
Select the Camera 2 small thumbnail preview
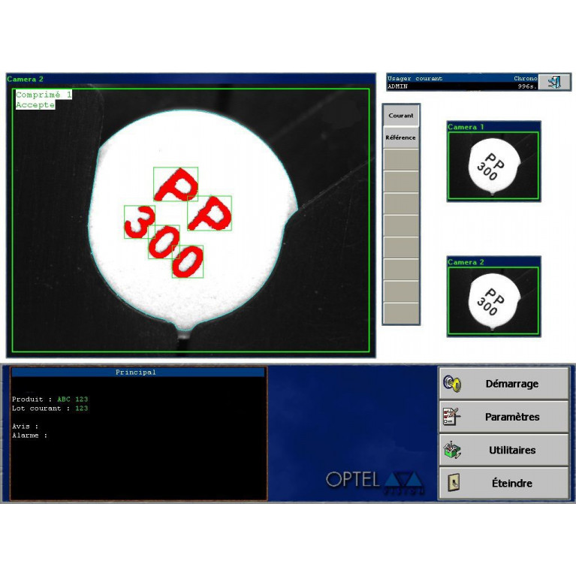click(493, 300)
